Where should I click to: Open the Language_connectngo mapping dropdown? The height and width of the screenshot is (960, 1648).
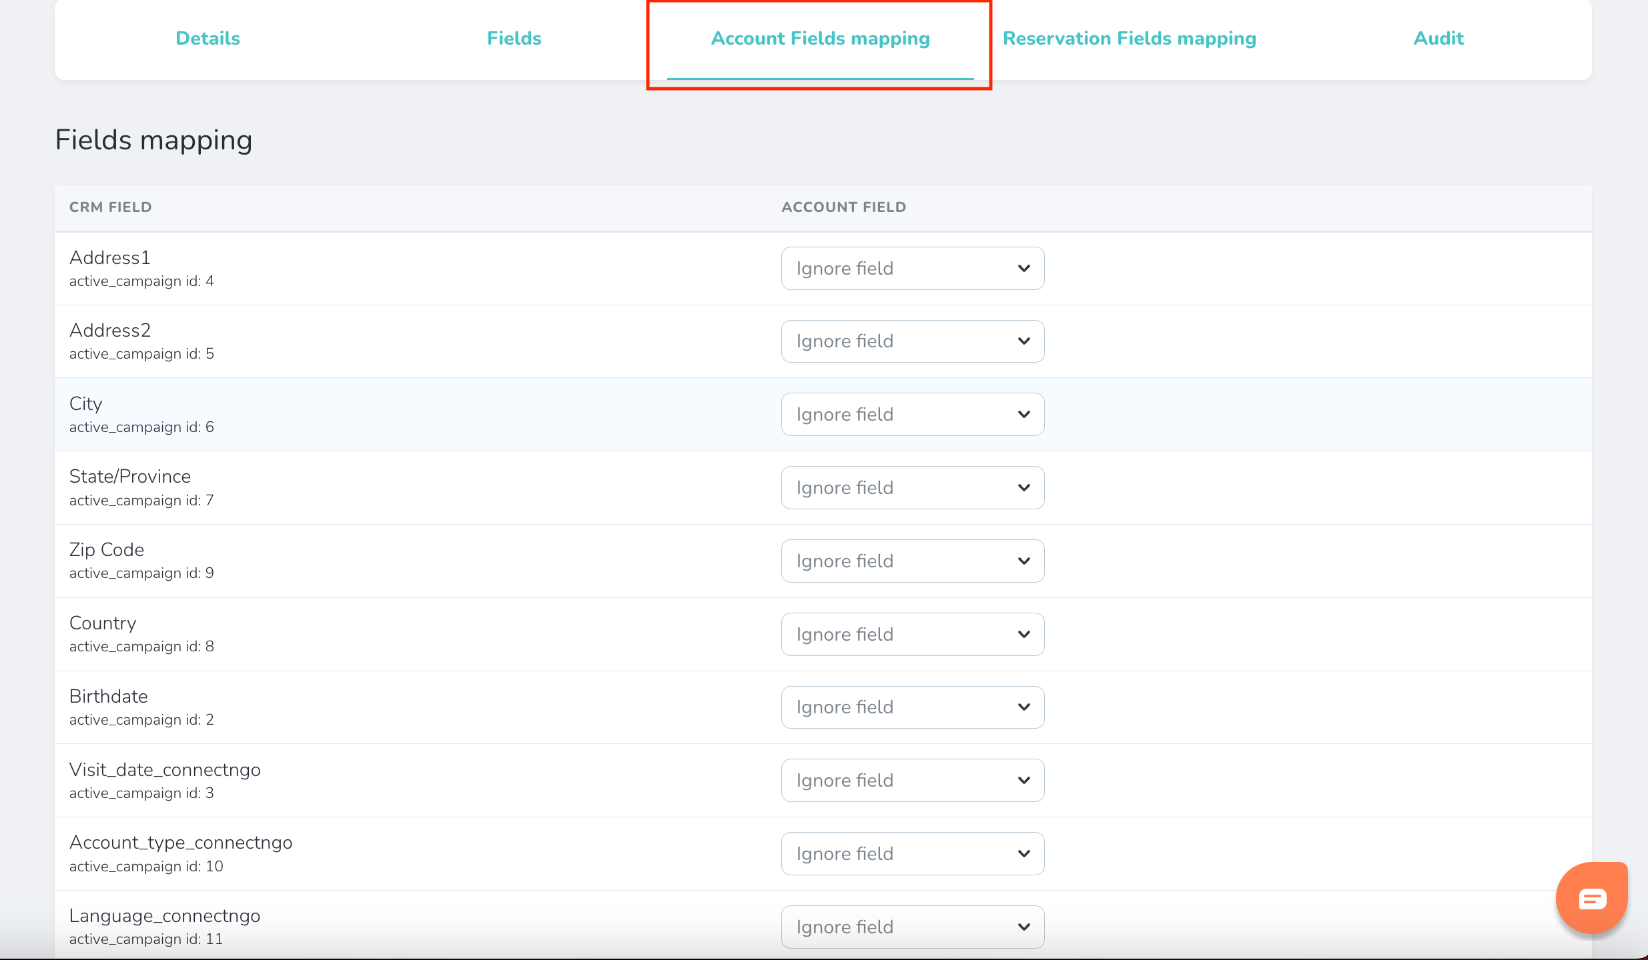[912, 927]
